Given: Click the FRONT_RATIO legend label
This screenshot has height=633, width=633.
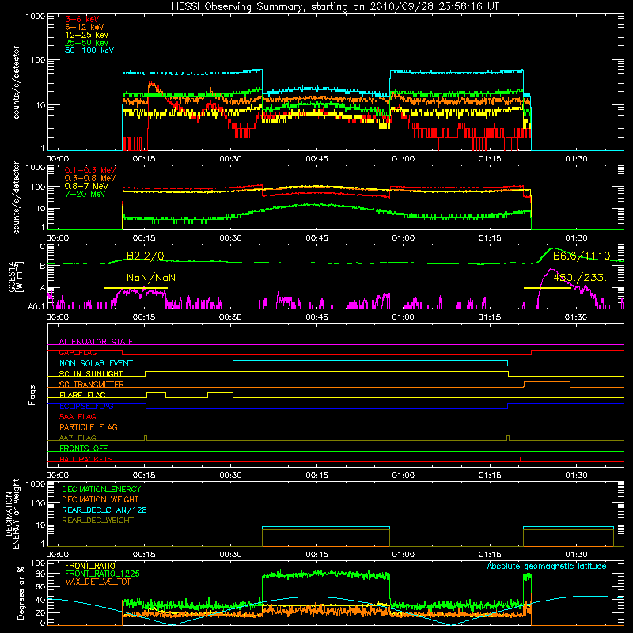Looking at the screenshot, I should tap(90, 566).
